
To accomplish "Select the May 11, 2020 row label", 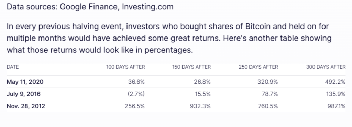I will pyautogui.click(x=25, y=82).
